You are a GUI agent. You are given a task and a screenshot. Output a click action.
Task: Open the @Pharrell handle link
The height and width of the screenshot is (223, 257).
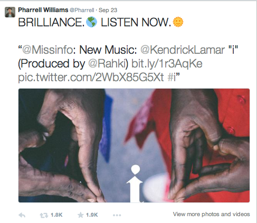pos(82,10)
